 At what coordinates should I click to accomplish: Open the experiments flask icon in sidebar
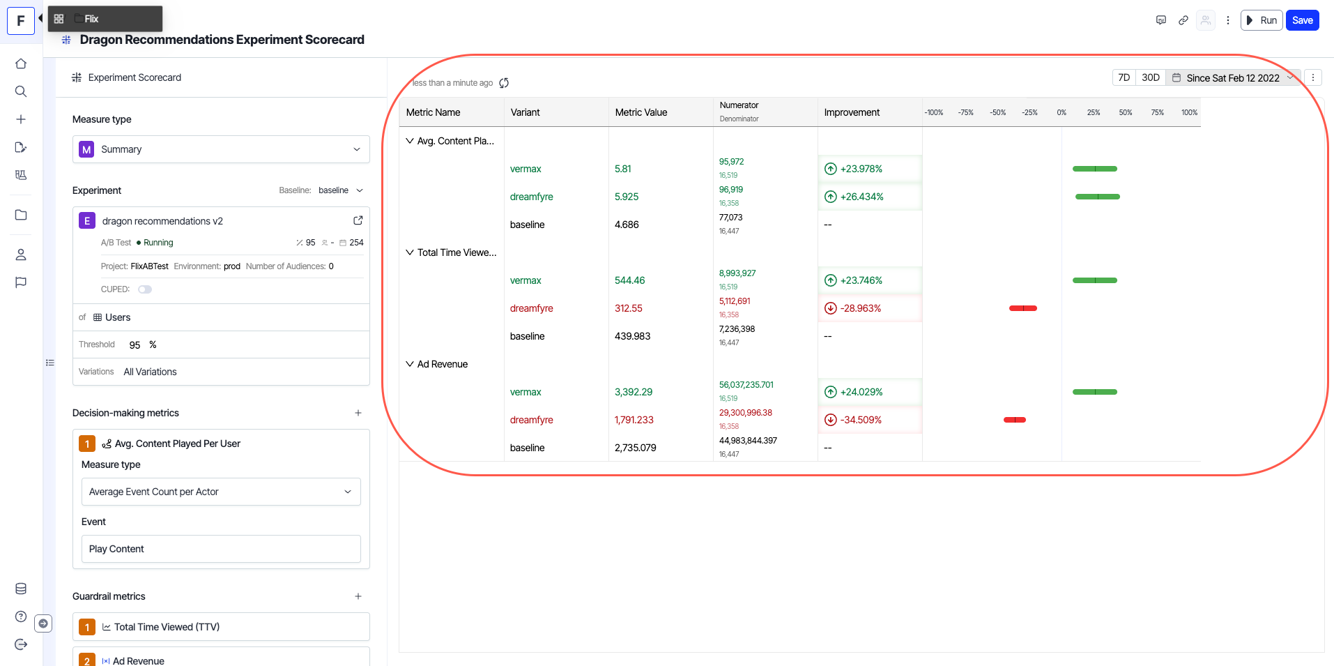(x=21, y=175)
